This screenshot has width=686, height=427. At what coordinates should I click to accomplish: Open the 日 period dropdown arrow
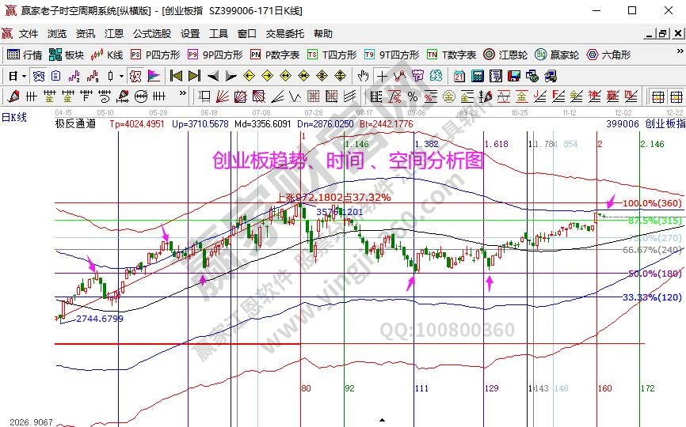pyautogui.click(x=24, y=77)
